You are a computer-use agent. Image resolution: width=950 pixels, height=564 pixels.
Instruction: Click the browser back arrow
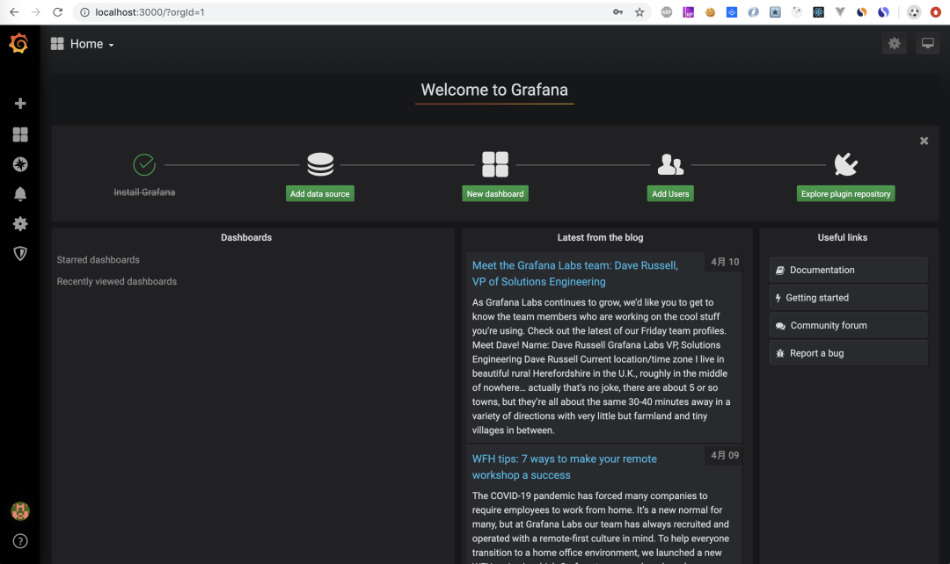coord(14,12)
